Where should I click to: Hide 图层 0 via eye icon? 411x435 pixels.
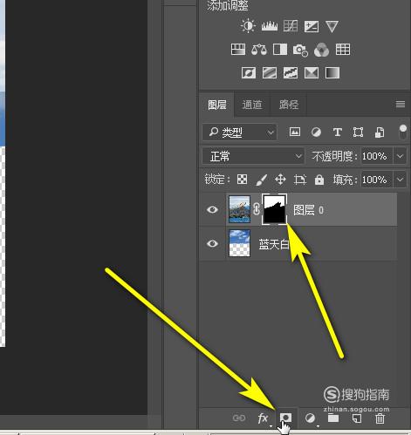click(212, 209)
